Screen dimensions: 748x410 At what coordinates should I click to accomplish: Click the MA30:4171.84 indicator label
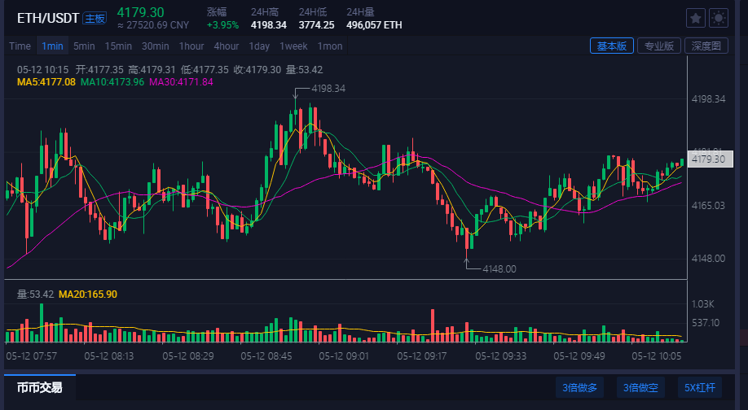point(181,82)
